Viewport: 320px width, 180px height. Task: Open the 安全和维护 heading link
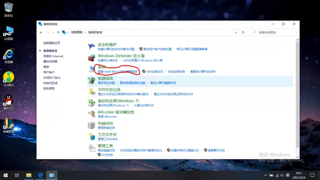[x=107, y=44]
